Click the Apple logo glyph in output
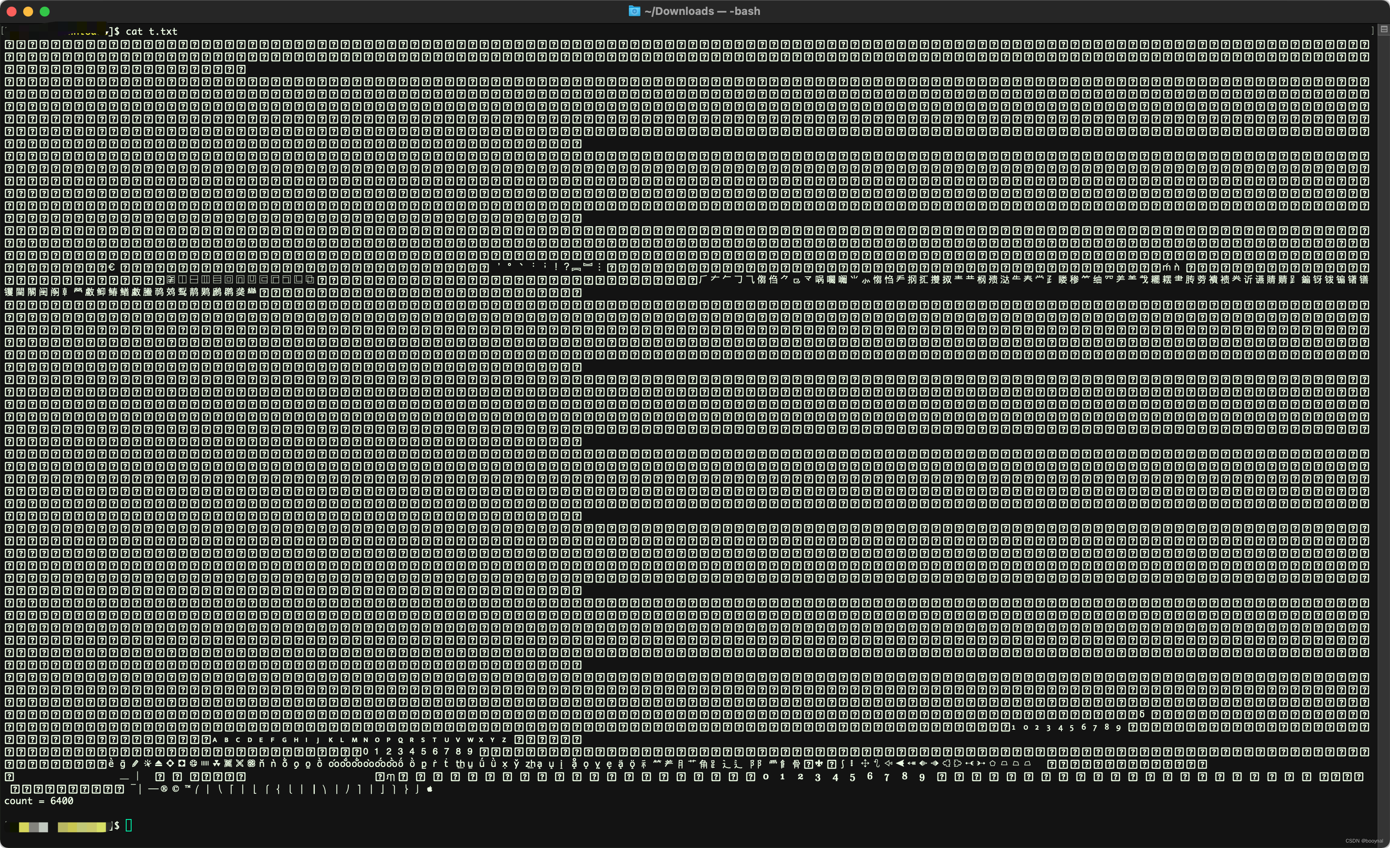The height and width of the screenshot is (848, 1390). (x=430, y=789)
